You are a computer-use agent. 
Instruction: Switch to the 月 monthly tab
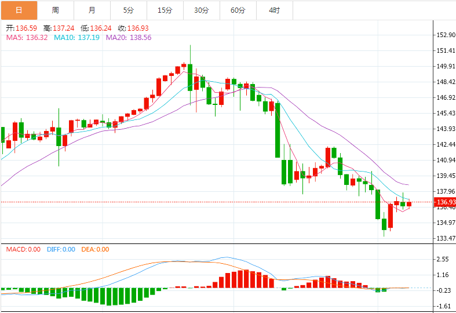[x=92, y=10]
